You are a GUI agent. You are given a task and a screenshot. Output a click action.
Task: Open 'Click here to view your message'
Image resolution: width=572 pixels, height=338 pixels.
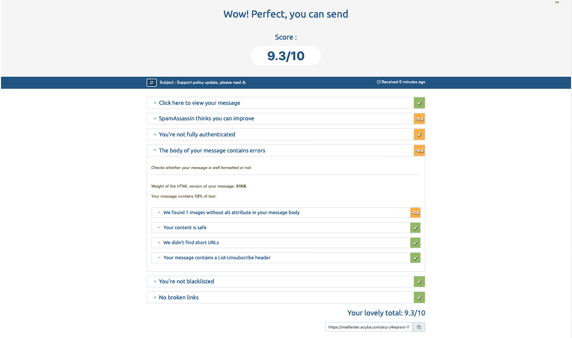[x=199, y=102]
